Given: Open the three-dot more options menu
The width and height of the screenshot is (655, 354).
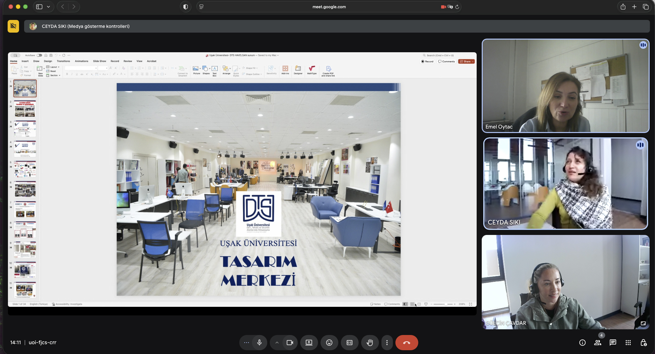Looking at the screenshot, I should click(387, 343).
